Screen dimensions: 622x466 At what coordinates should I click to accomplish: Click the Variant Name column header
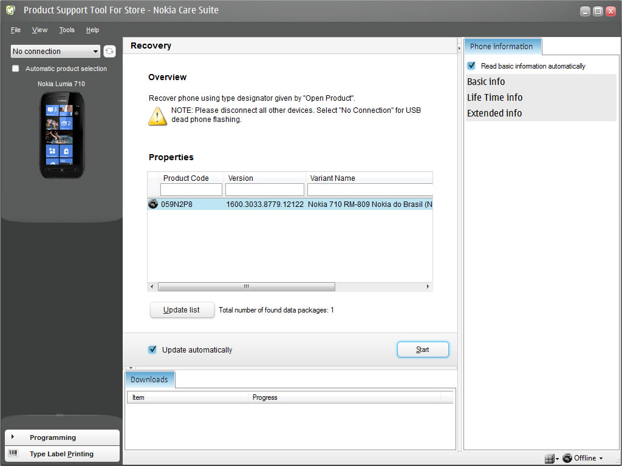[x=369, y=178]
